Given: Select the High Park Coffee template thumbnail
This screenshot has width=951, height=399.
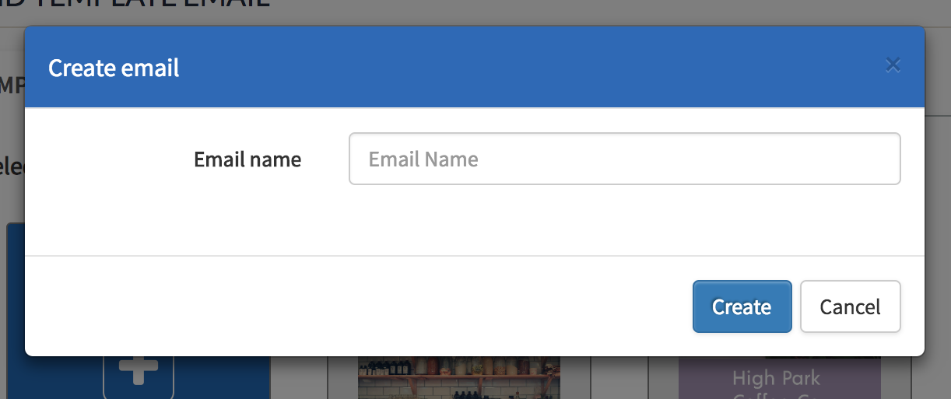Looking at the screenshot, I should [780, 378].
